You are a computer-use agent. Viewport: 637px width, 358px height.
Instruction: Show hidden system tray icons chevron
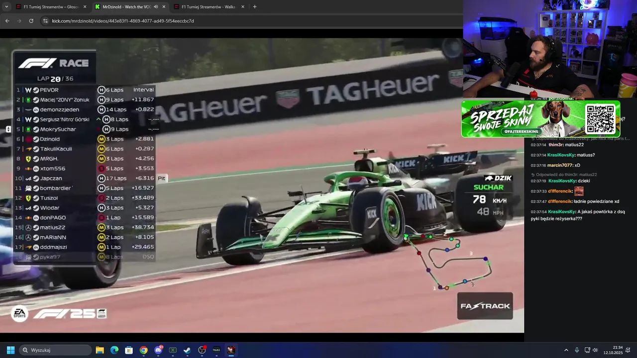click(x=566, y=350)
